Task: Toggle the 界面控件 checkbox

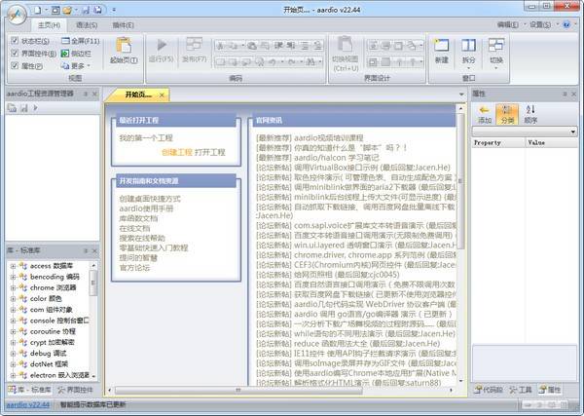Action: 17,54
